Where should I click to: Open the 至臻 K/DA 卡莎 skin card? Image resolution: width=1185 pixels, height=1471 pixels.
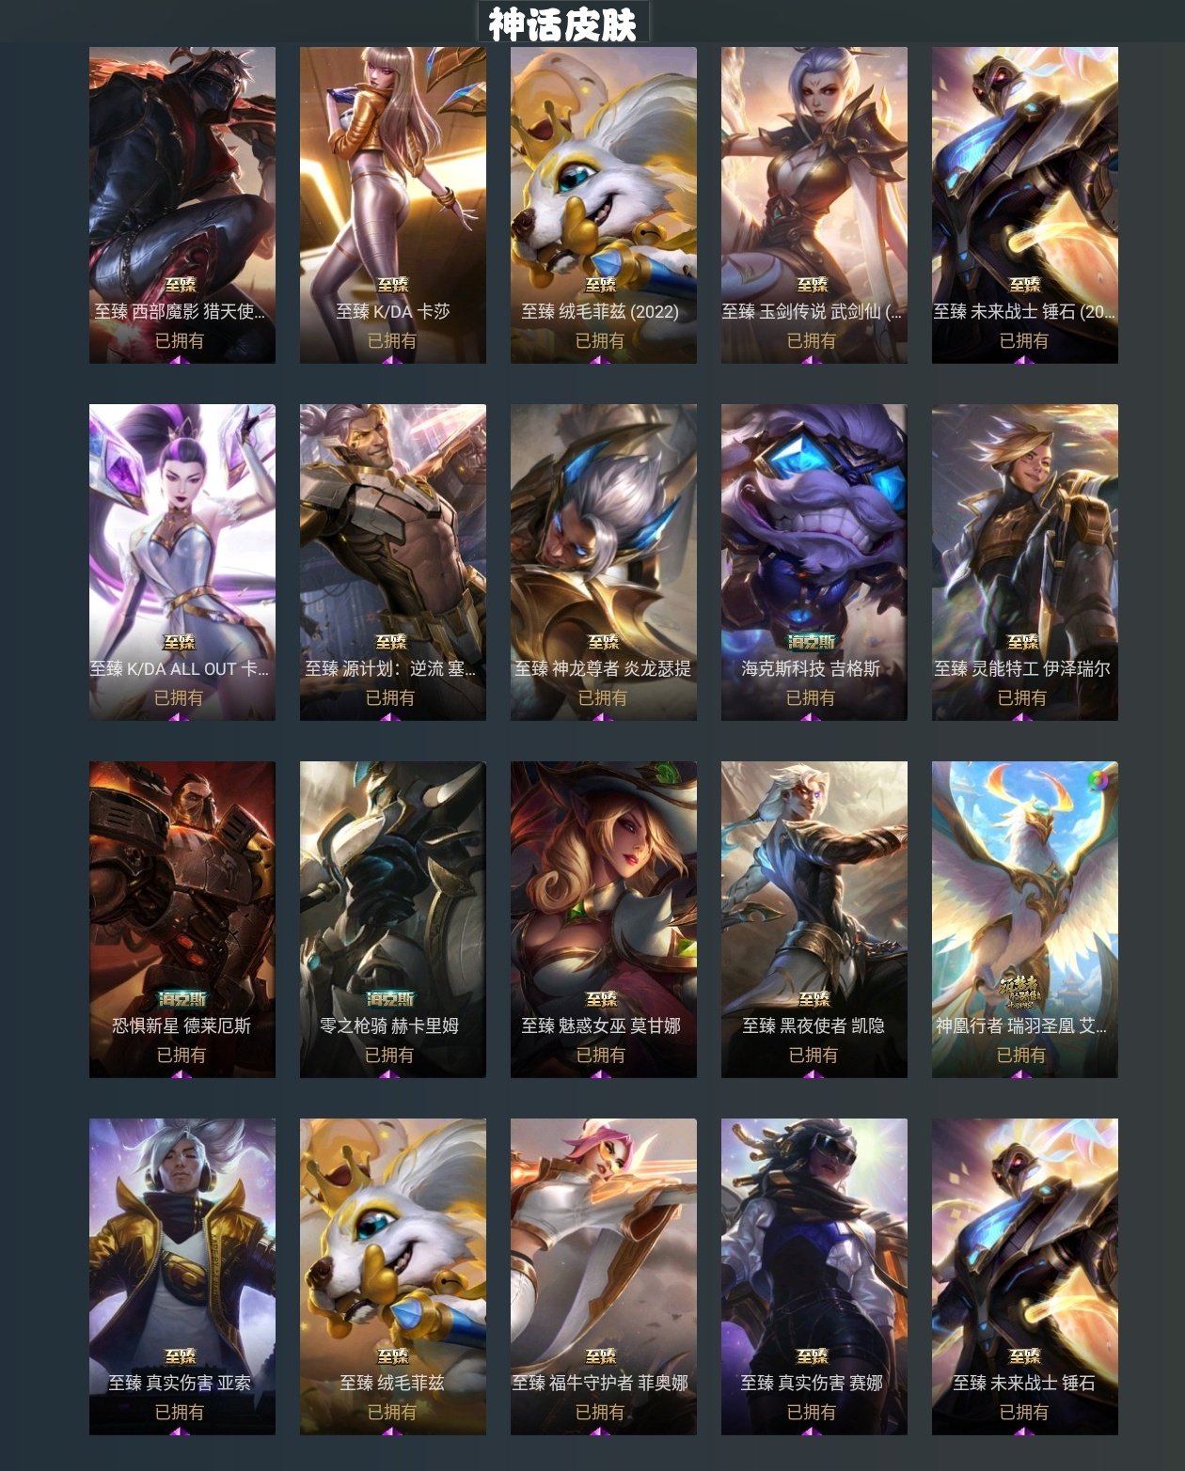click(393, 205)
